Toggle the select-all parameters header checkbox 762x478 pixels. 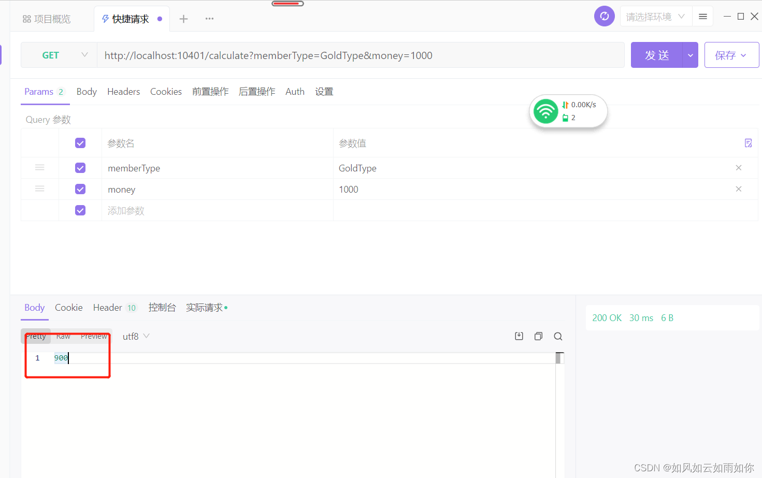pyautogui.click(x=80, y=143)
